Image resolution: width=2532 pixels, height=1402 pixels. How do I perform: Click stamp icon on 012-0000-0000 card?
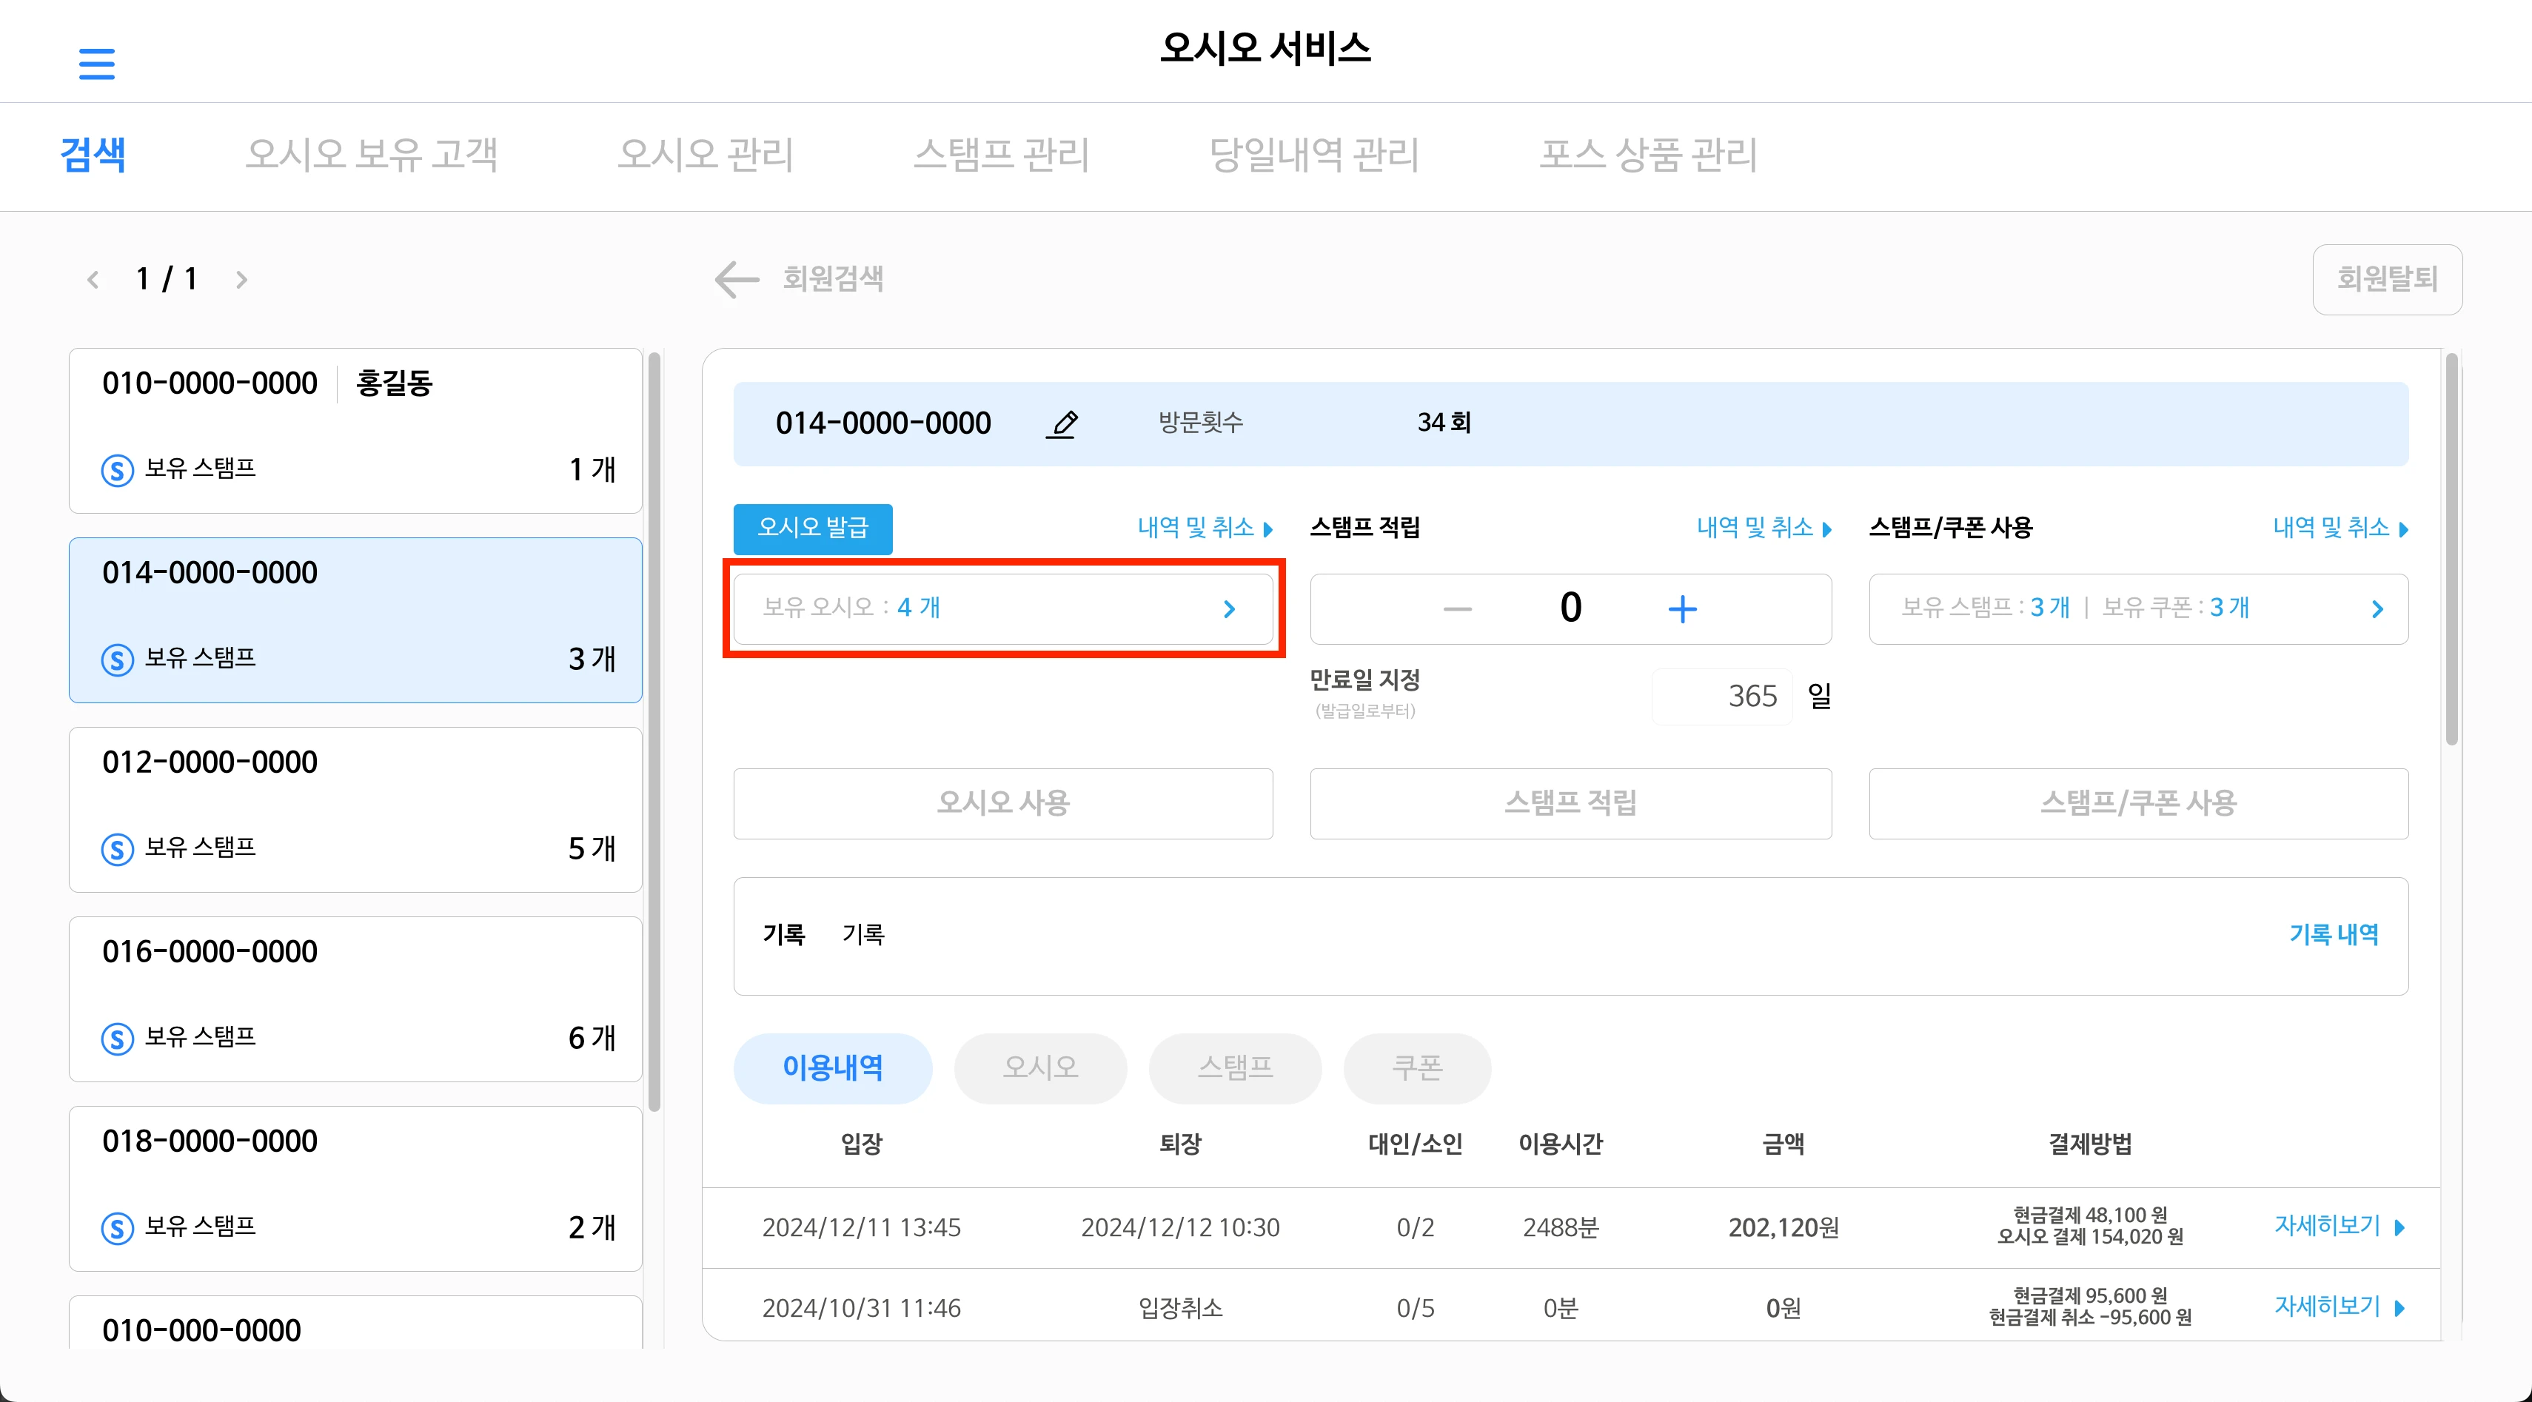coord(118,849)
